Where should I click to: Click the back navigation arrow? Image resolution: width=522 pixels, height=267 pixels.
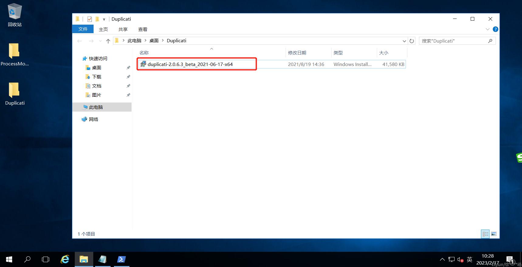pos(80,41)
